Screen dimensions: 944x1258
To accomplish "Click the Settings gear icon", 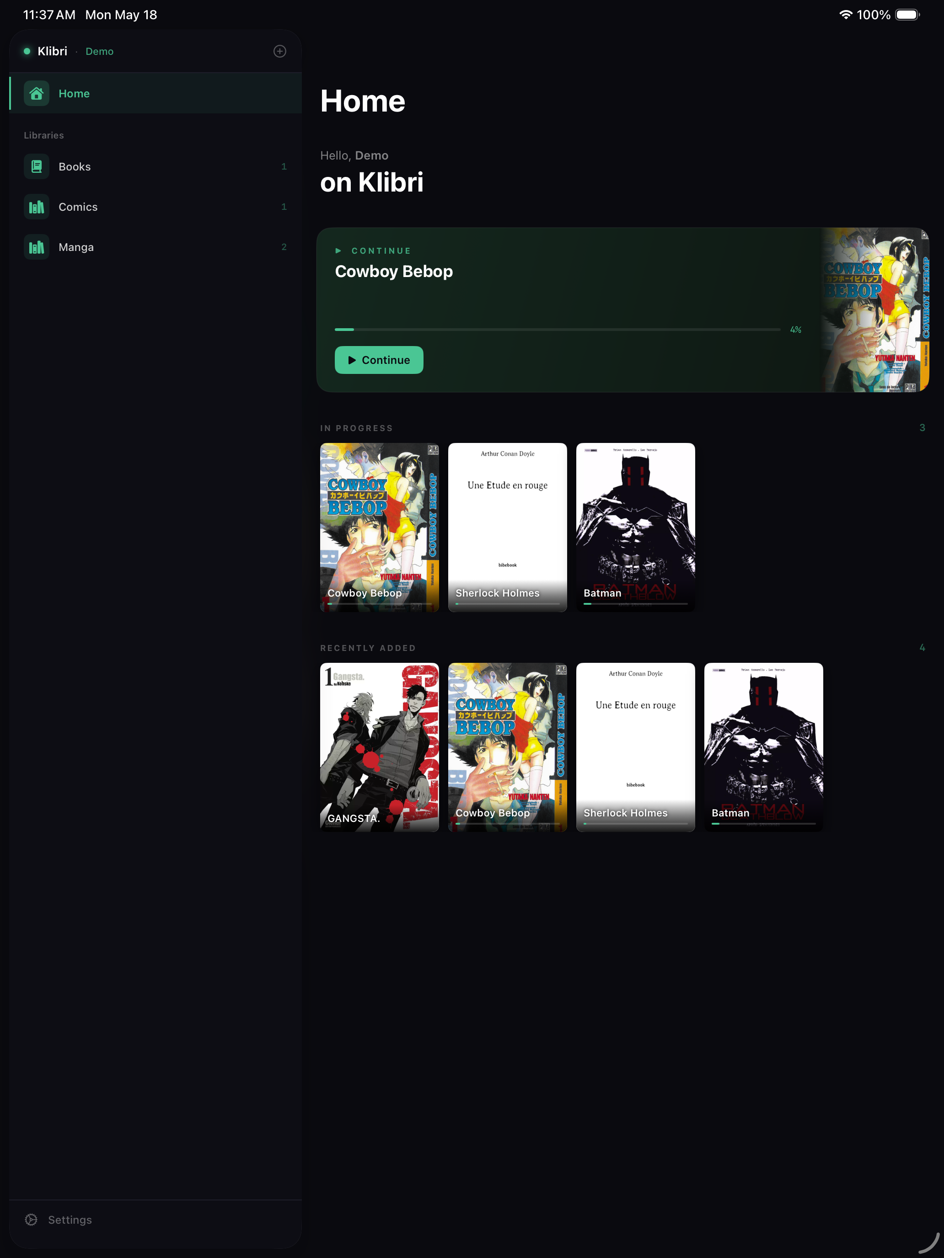I will coord(31,1219).
